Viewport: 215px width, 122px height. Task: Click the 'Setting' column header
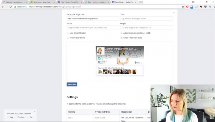[72, 112]
